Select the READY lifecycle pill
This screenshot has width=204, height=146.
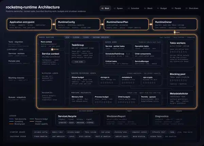pyautogui.click(x=71, y=123)
